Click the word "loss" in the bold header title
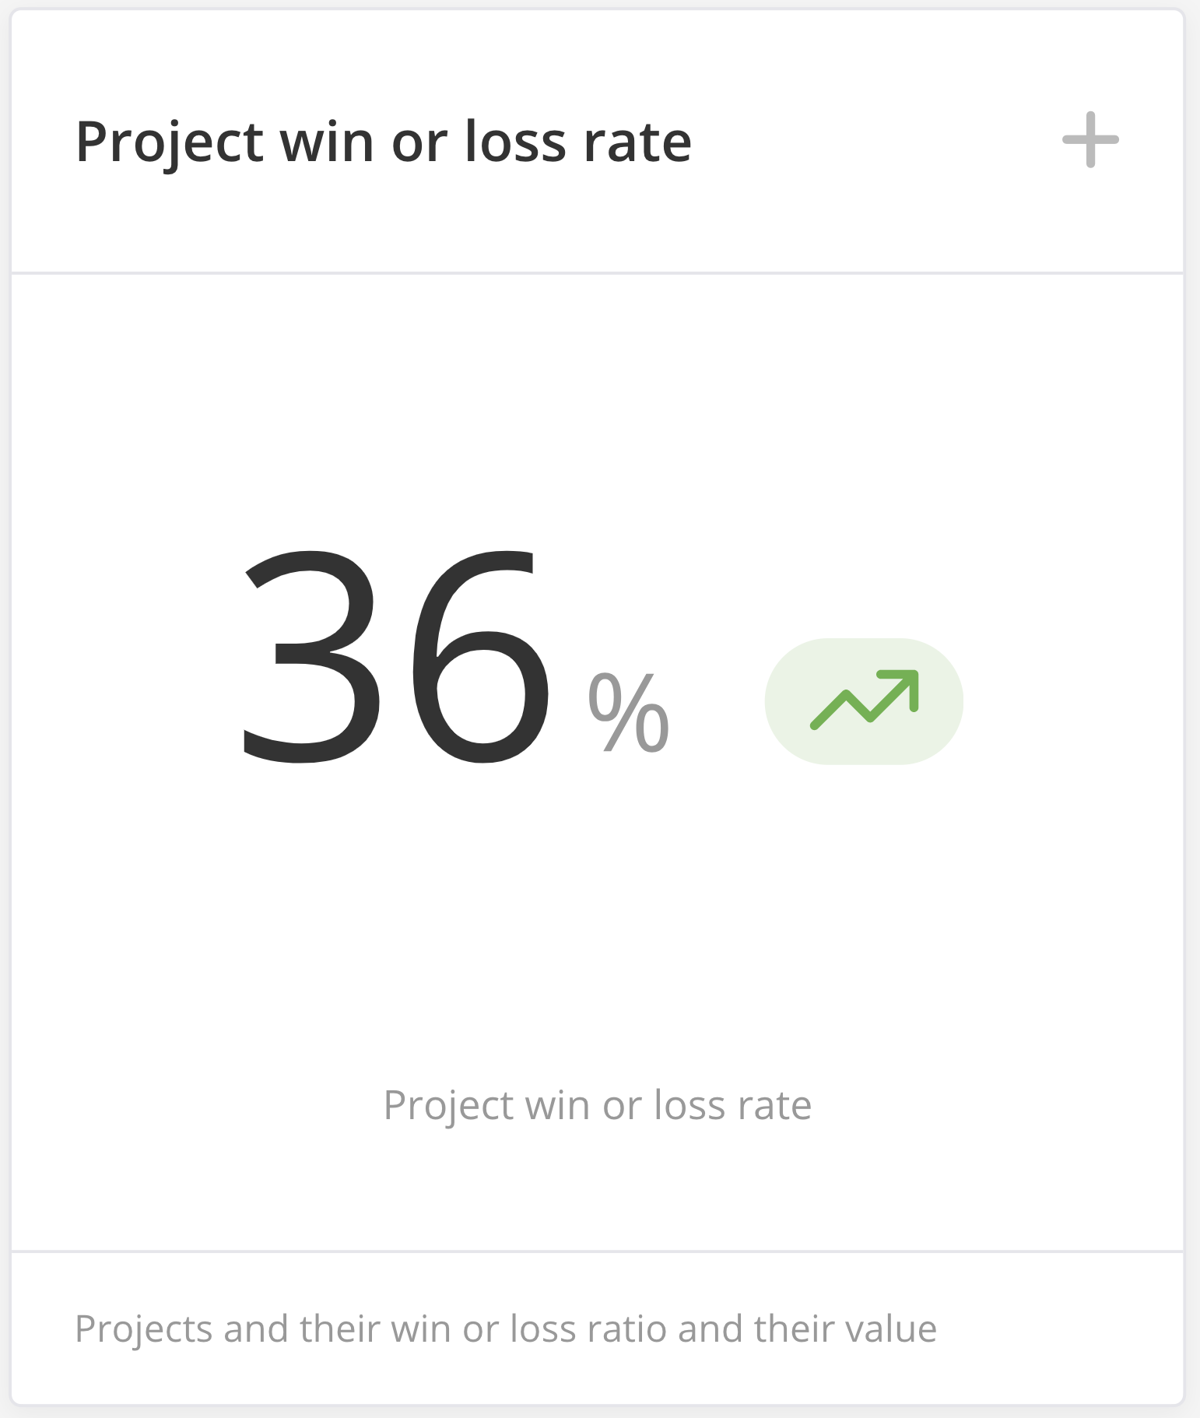The height and width of the screenshot is (1418, 1200). point(514,142)
